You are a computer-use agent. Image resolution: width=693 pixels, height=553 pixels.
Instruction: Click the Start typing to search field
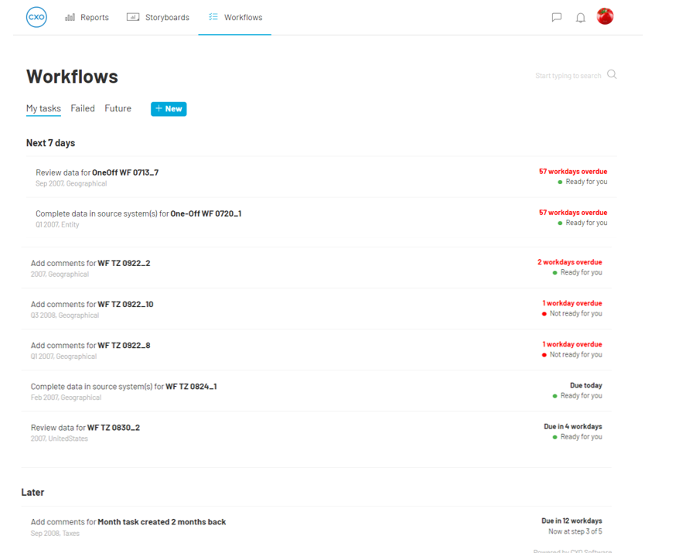tap(567, 75)
